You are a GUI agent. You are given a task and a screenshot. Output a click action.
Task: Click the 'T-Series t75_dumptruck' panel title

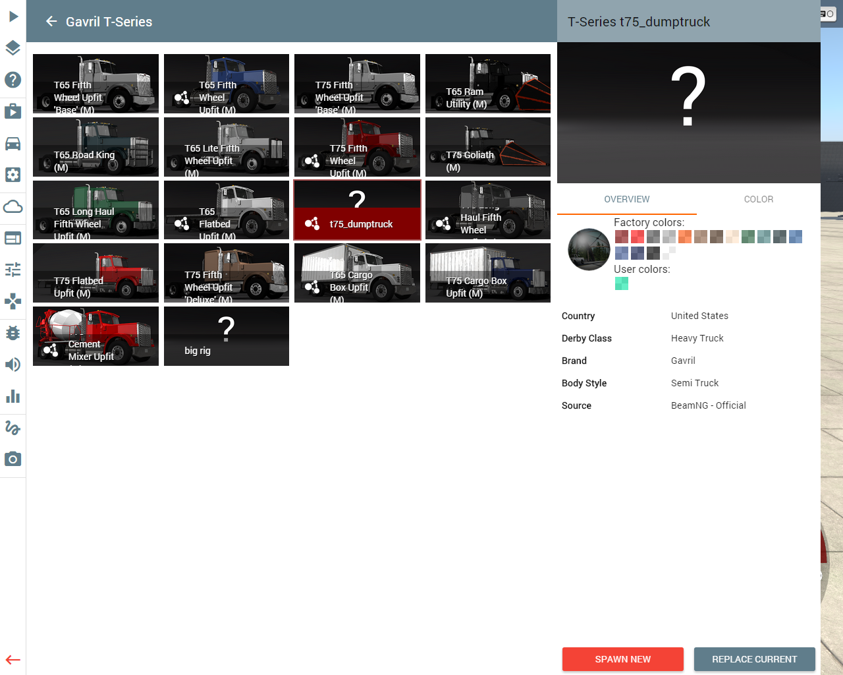[639, 22]
